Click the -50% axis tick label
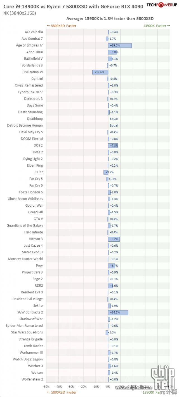Viewport: 179px width, 397px height. tap(46, 387)
